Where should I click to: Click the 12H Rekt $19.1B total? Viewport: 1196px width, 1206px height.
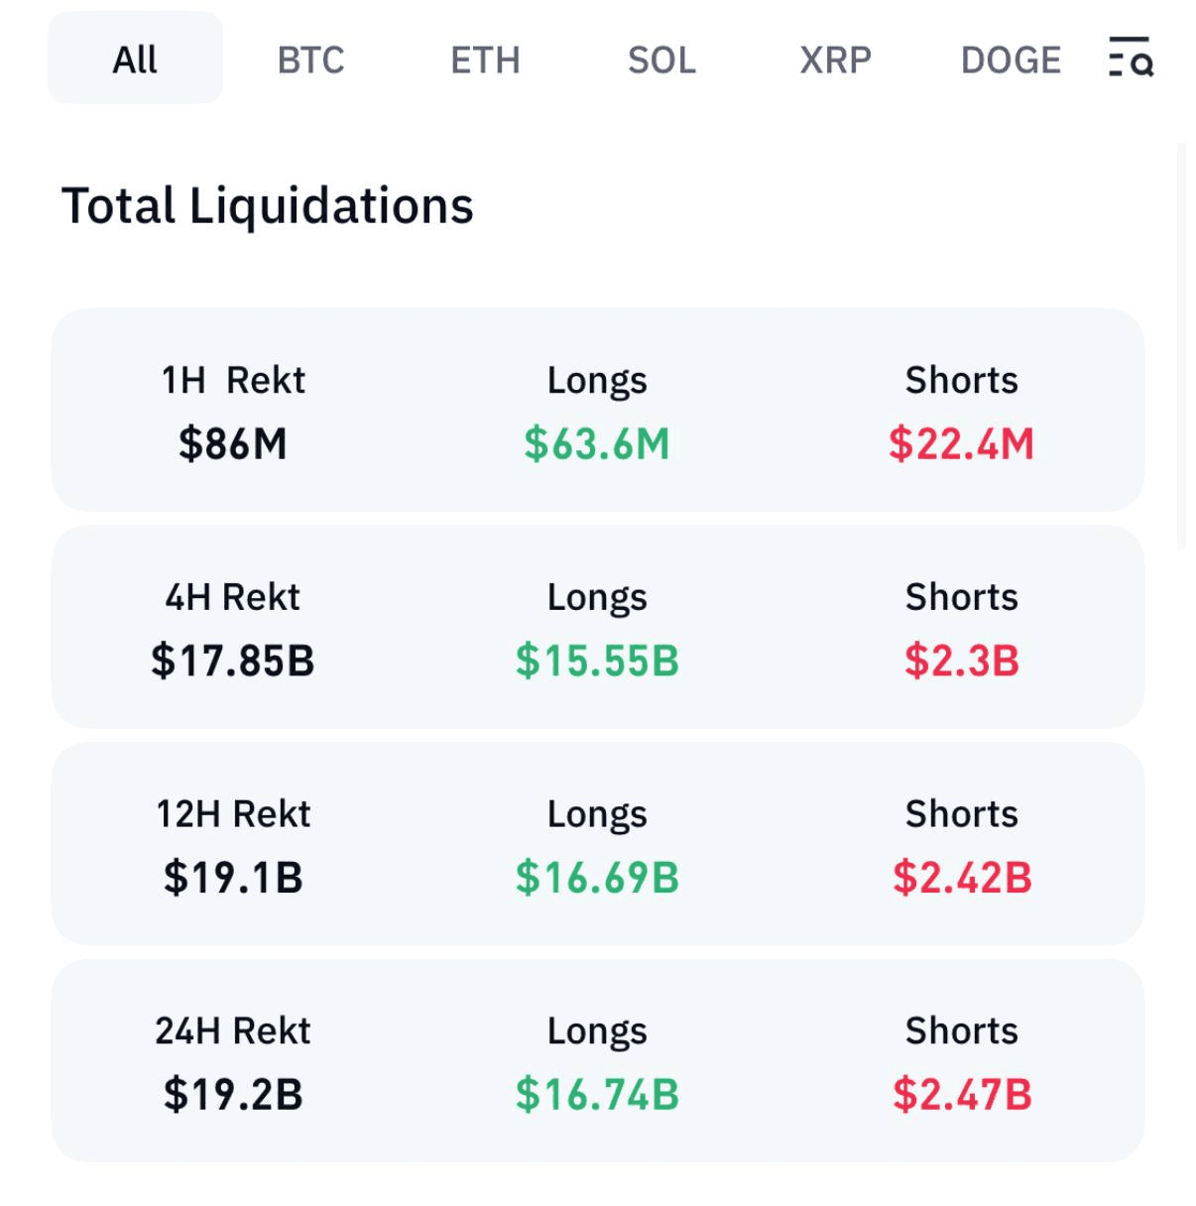pos(233,878)
